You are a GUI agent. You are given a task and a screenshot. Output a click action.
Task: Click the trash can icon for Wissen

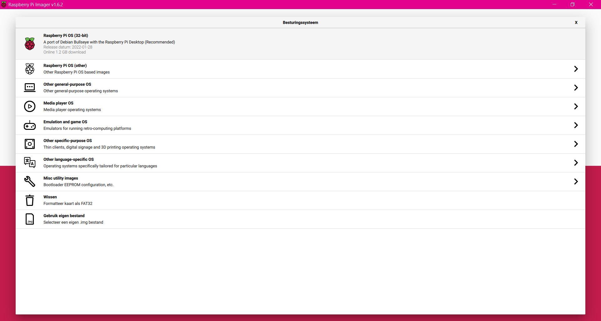30,200
